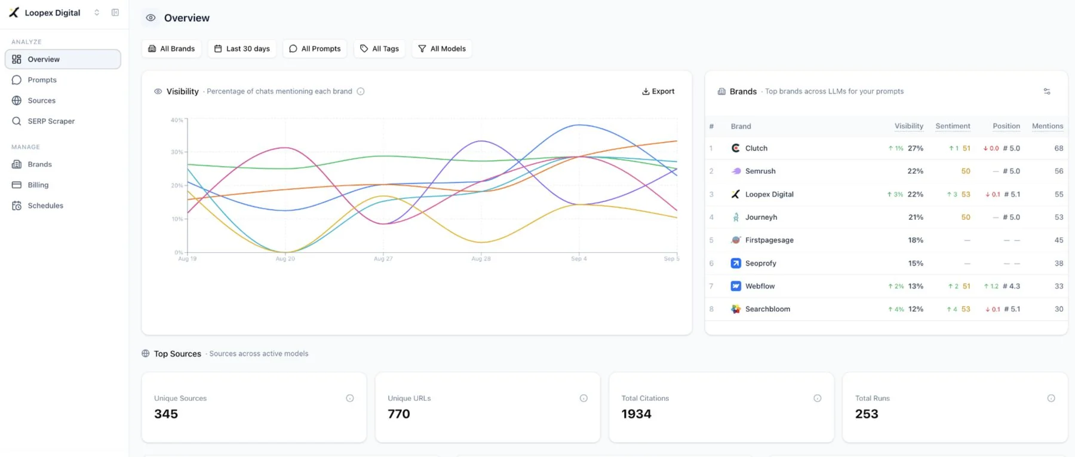
Task: Open Schedules in the sidebar
Action: pos(63,206)
